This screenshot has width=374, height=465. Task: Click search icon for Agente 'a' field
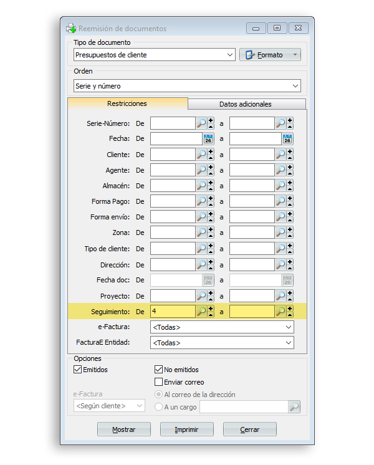coord(280,170)
